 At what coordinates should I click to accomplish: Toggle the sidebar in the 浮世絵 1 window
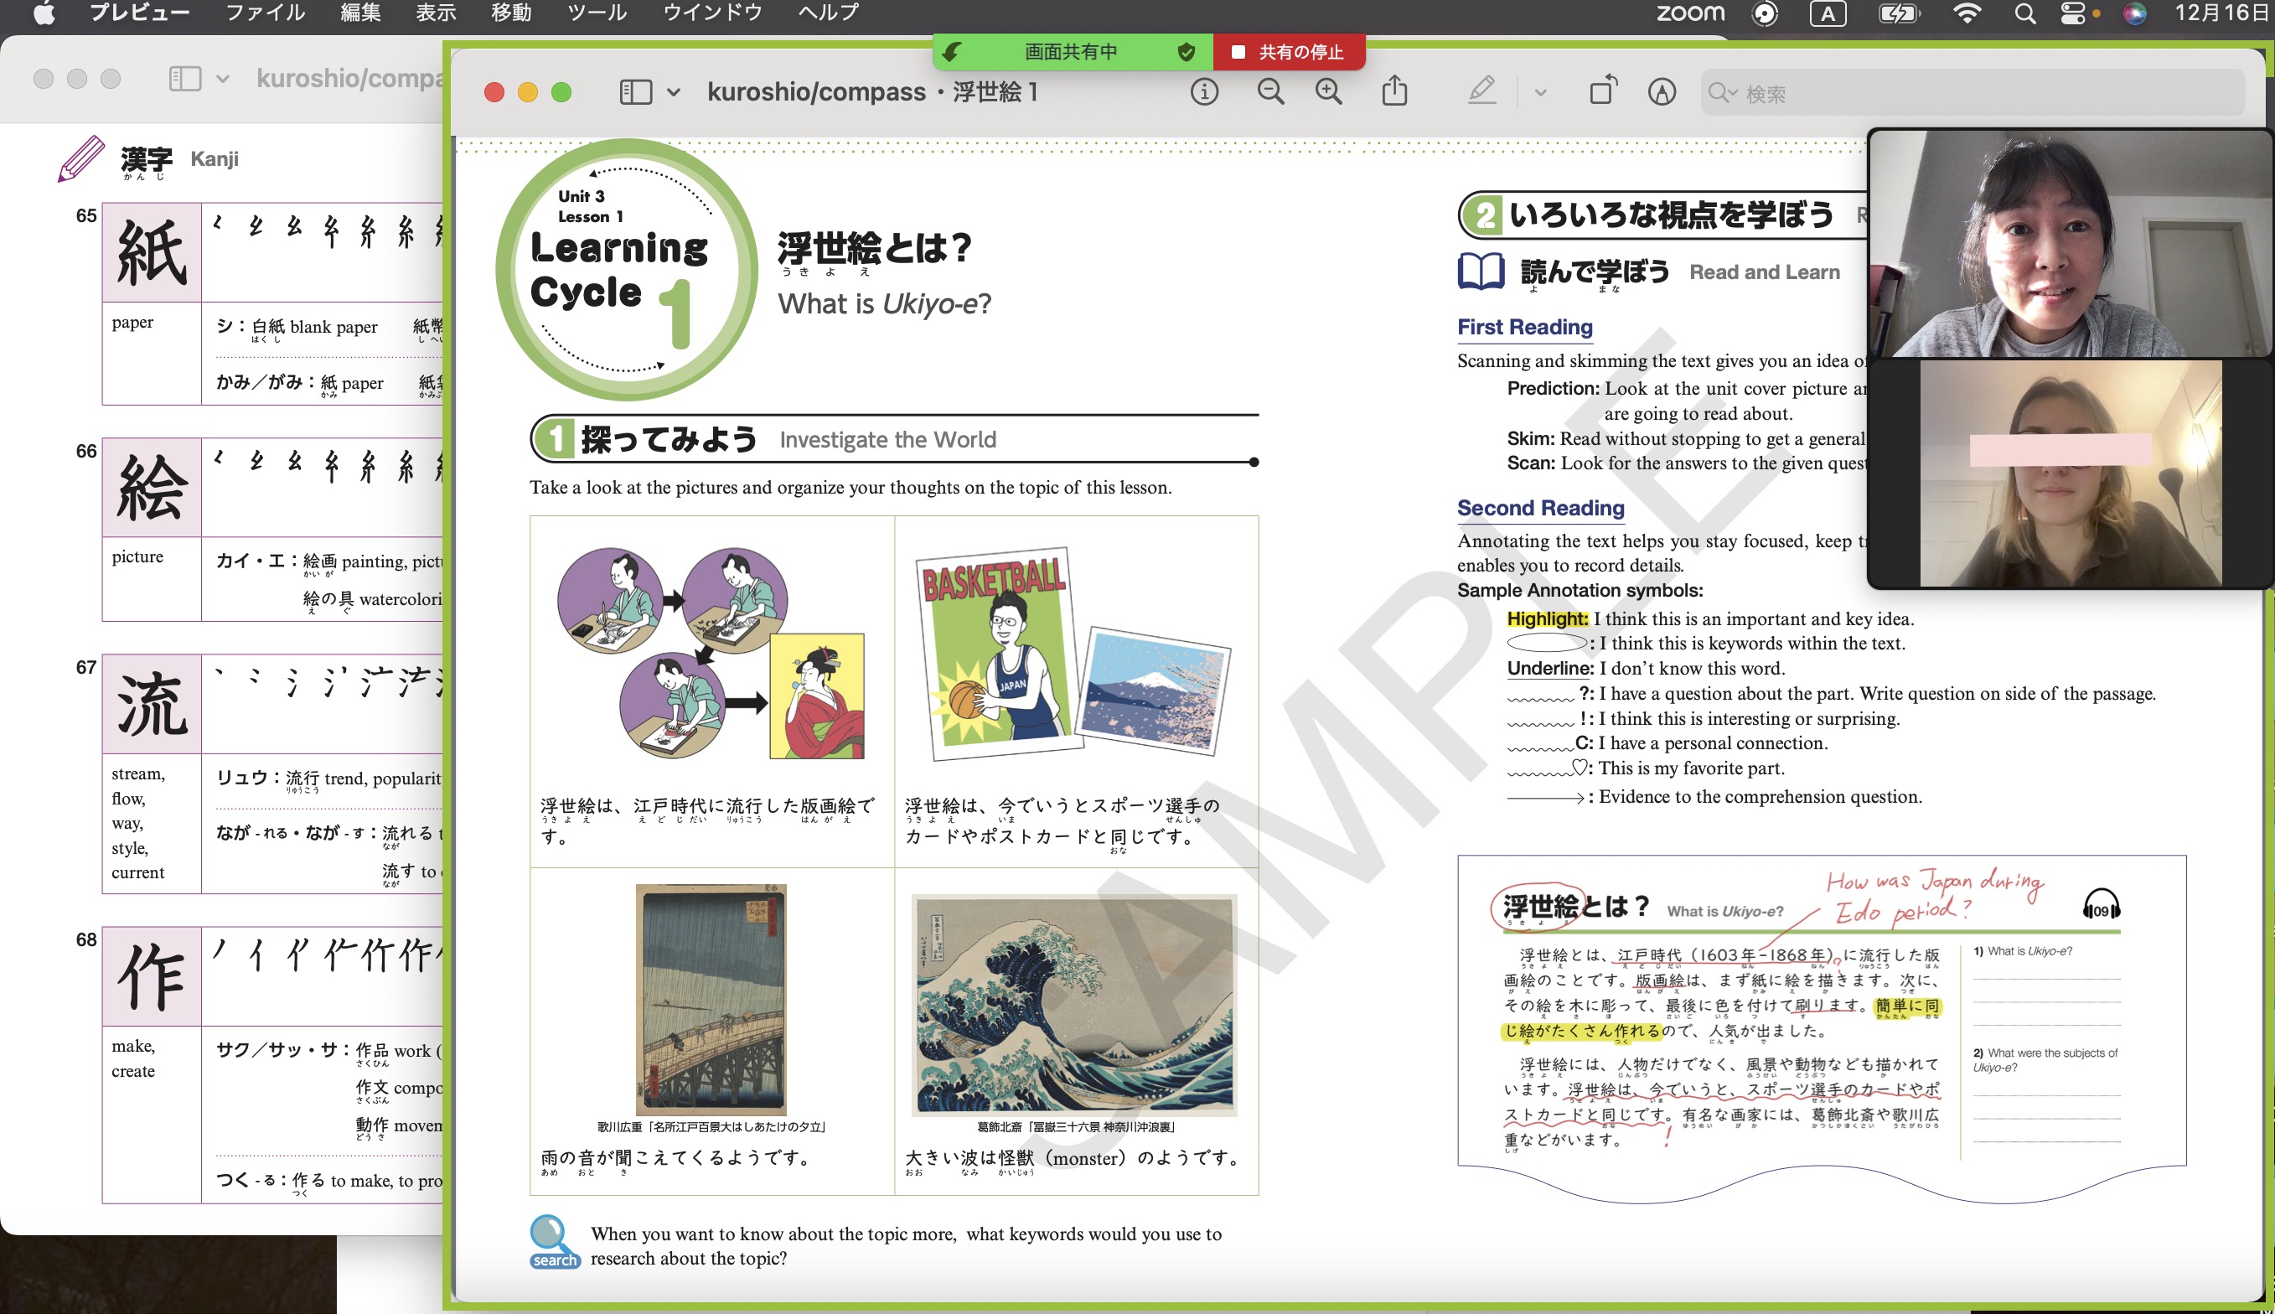[635, 92]
